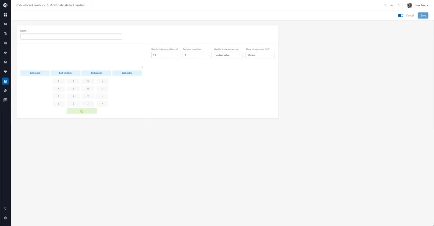This screenshot has height=226, width=434.
Task: Toggle the blue switch next to Cancel
Action: click(x=401, y=16)
